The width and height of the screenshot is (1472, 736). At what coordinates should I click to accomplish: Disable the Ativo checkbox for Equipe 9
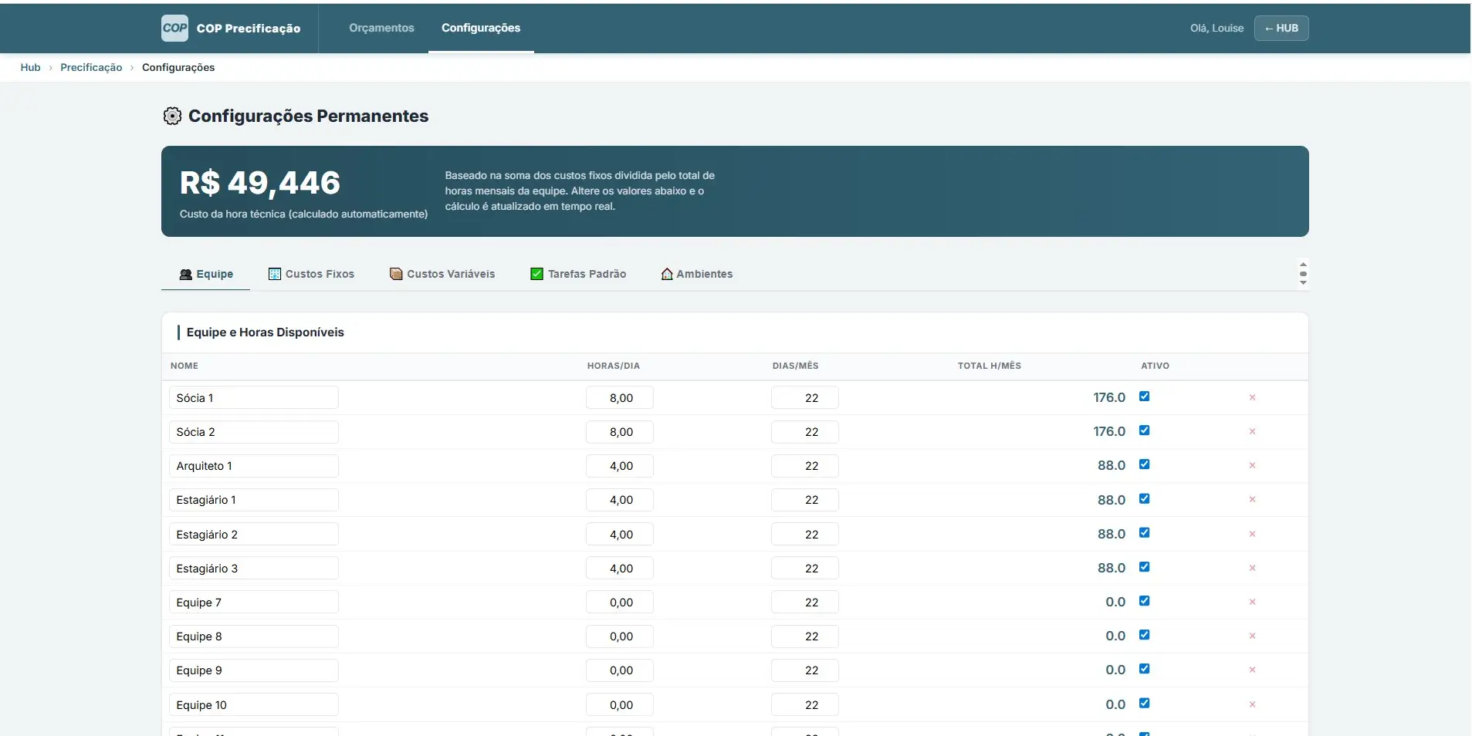click(x=1144, y=669)
